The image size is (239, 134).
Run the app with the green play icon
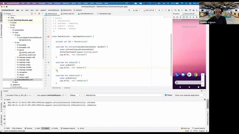point(159,10)
